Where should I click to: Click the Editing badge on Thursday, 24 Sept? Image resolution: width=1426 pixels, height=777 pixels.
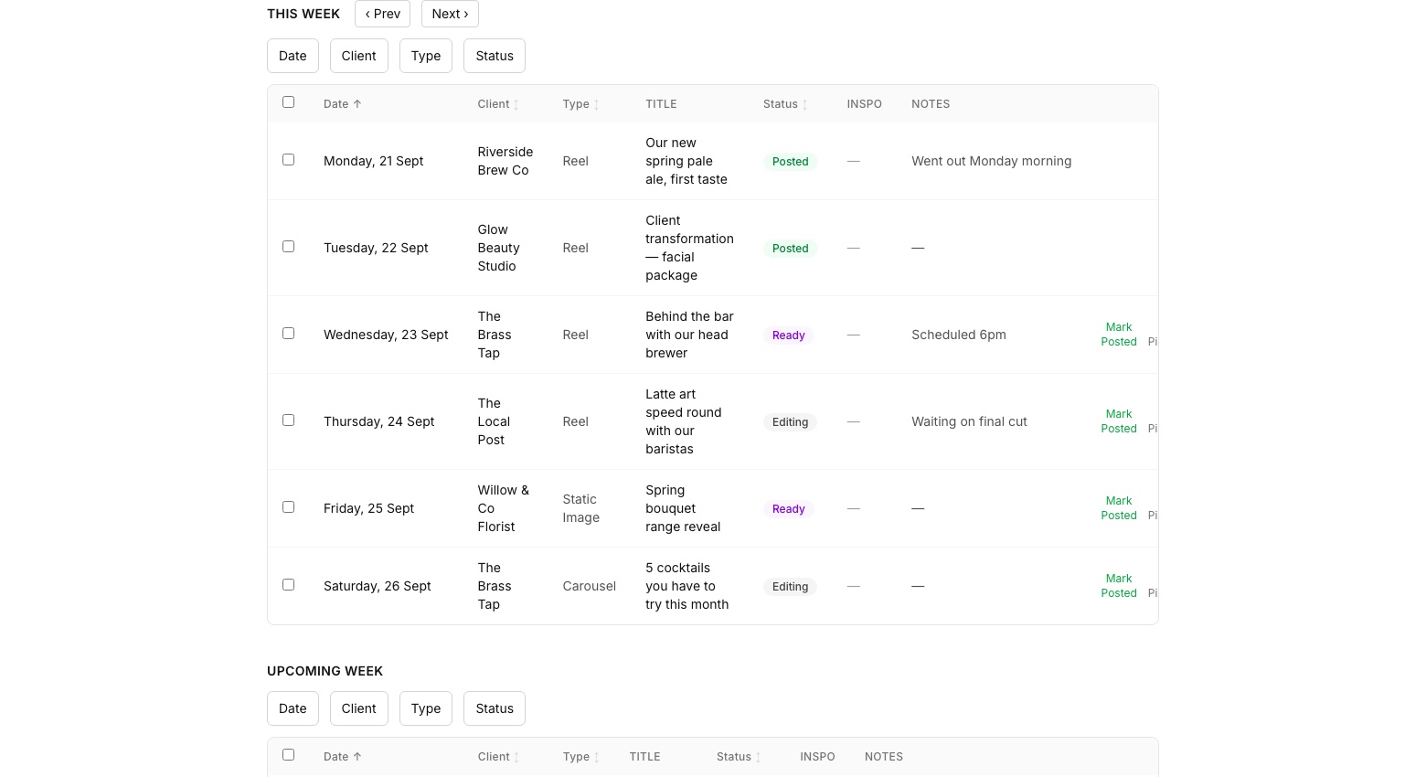(x=791, y=422)
